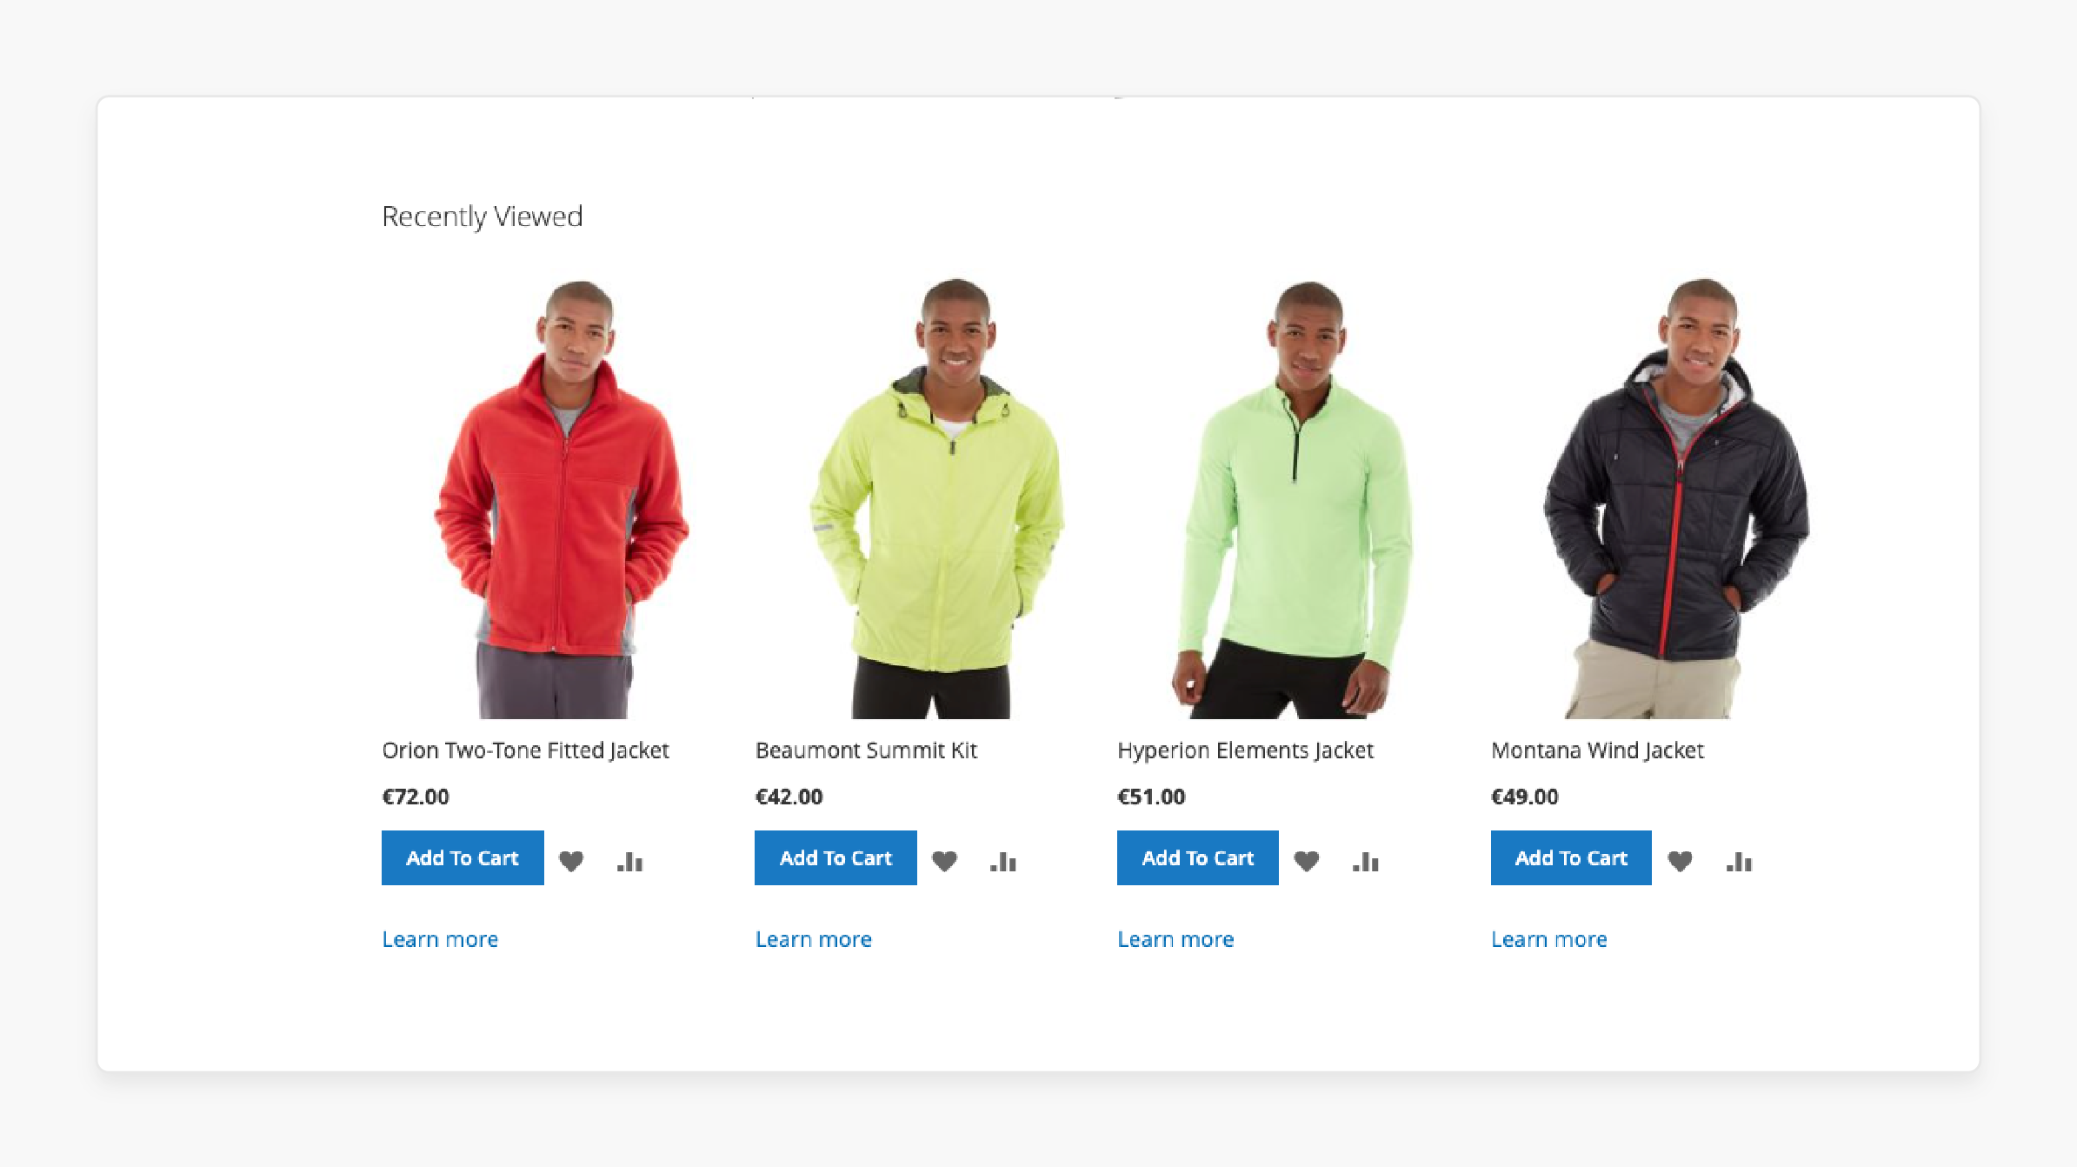The width and height of the screenshot is (2077, 1167).
Task: Open Learn more for Orion Two-Tone Fitted Jacket
Action: click(x=439, y=939)
